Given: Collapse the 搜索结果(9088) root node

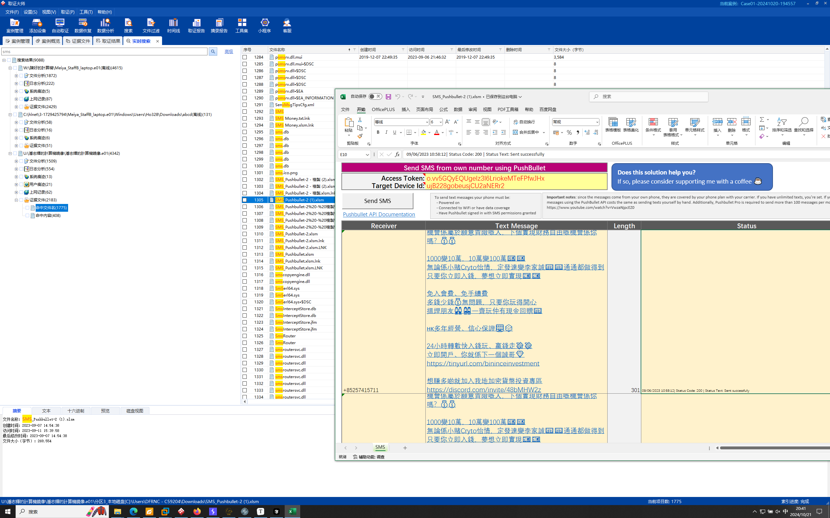Looking at the screenshot, I should (x=4, y=60).
